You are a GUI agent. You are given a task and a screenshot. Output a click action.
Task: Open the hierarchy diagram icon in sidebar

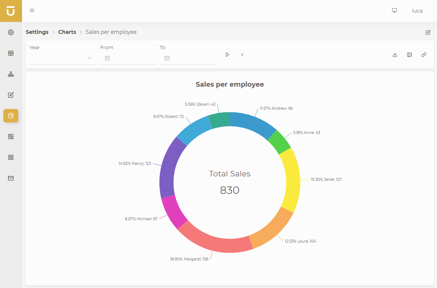tap(11, 74)
